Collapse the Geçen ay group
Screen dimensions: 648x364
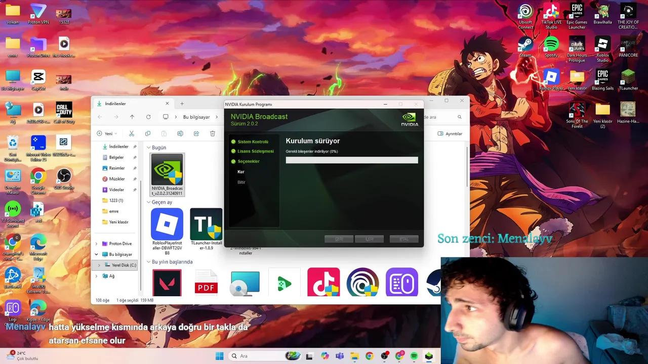(x=149, y=202)
